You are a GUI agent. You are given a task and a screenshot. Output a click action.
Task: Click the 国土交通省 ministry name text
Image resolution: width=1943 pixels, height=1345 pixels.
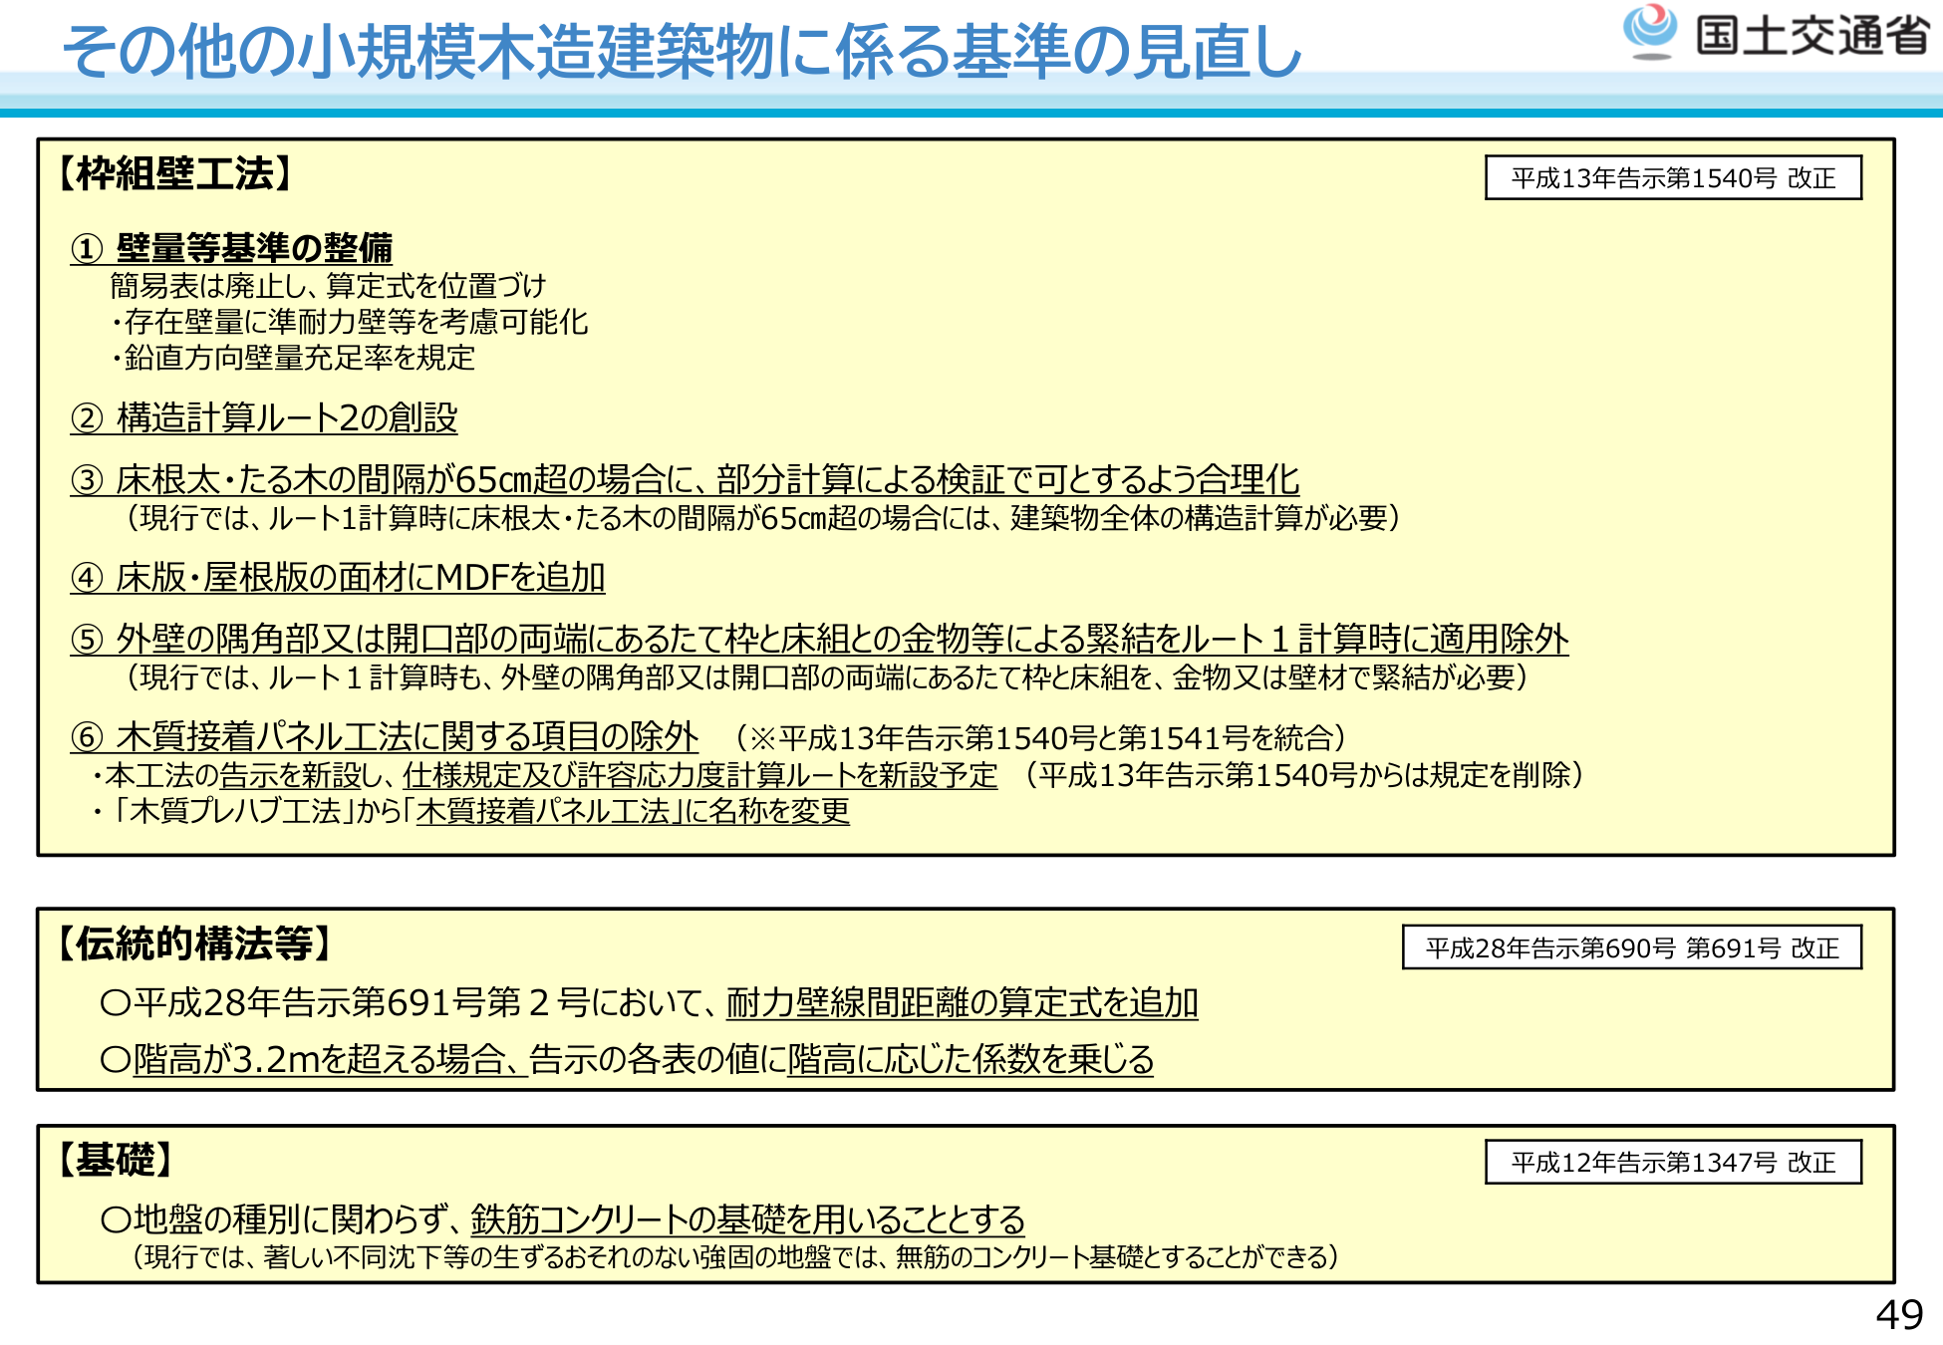point(1812,36)
